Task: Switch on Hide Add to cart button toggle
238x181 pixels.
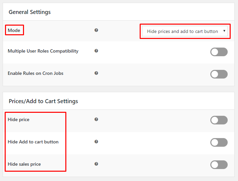Action: [x=219, y=142]
